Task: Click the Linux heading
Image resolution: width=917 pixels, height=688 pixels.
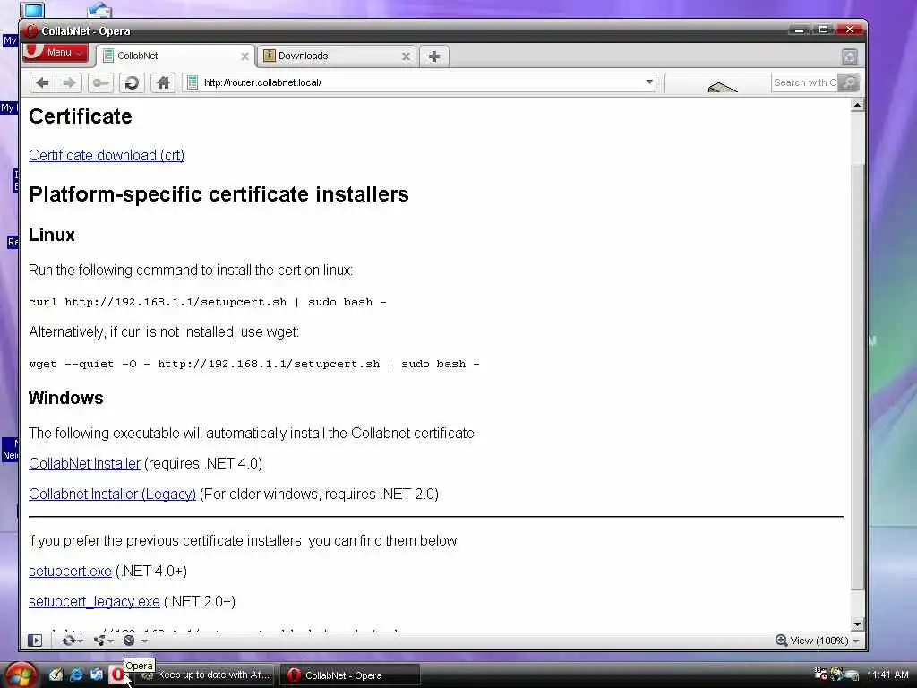Action: (52, 235)
